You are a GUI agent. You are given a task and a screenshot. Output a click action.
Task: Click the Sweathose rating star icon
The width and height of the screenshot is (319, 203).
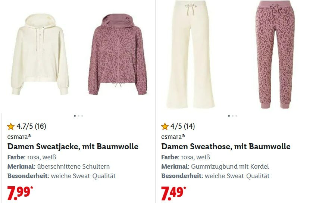tap(165, 127)
